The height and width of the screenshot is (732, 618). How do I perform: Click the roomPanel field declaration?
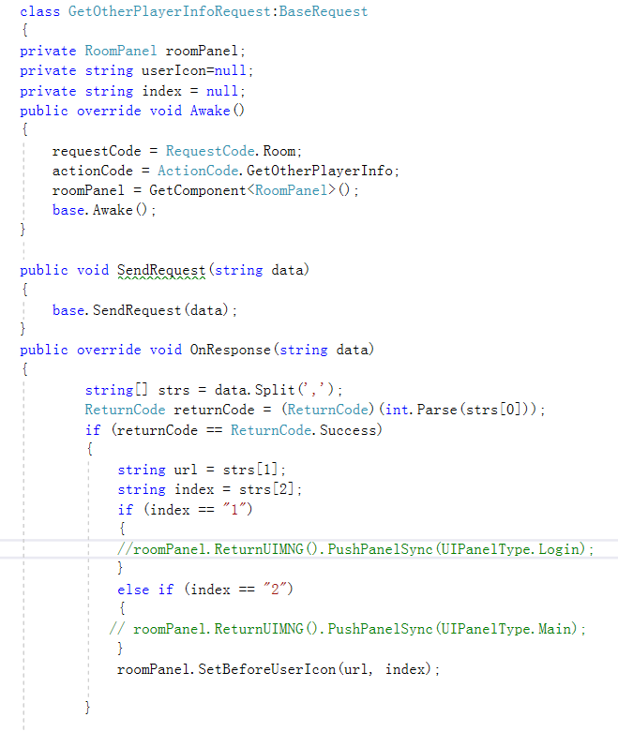point(132,51)
